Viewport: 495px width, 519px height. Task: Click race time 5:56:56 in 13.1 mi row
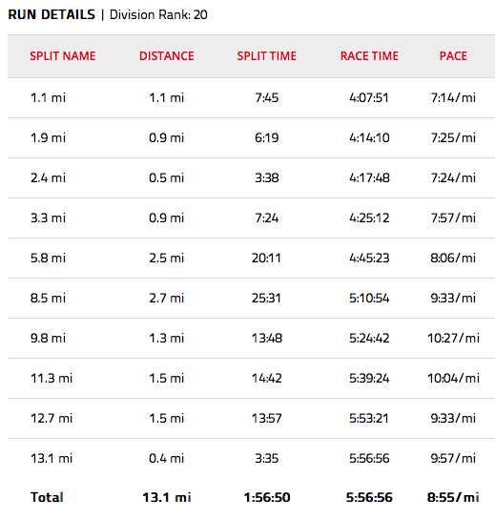coord(369,459)
